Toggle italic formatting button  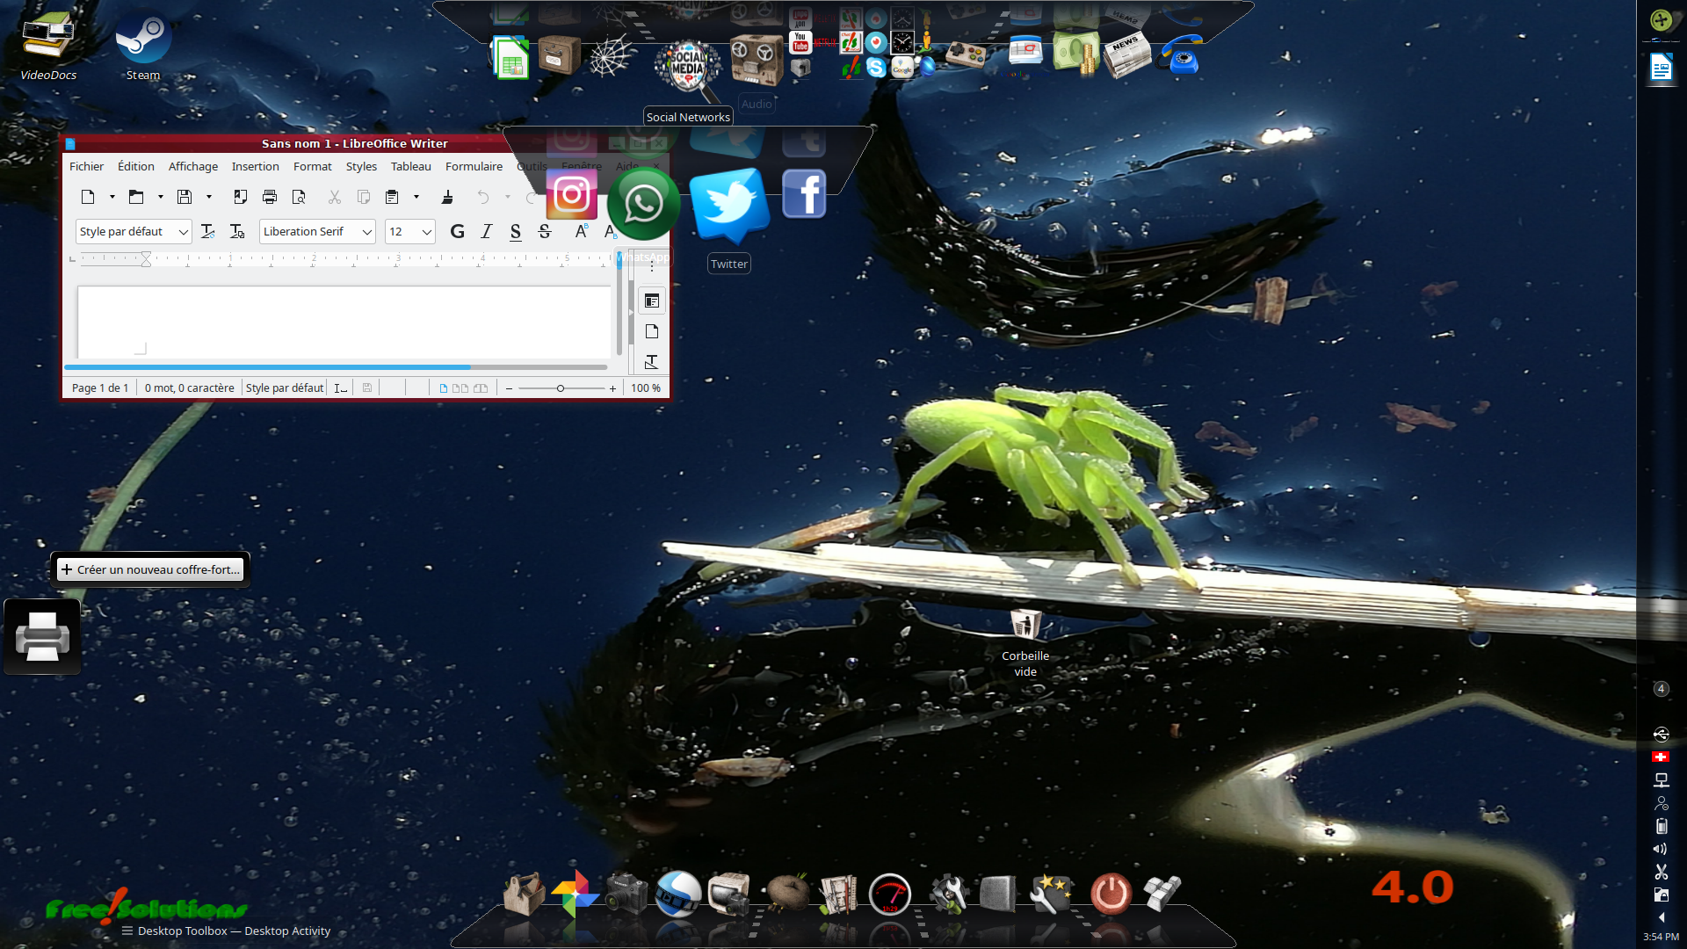pyautogui.click(x=486, y=231)
